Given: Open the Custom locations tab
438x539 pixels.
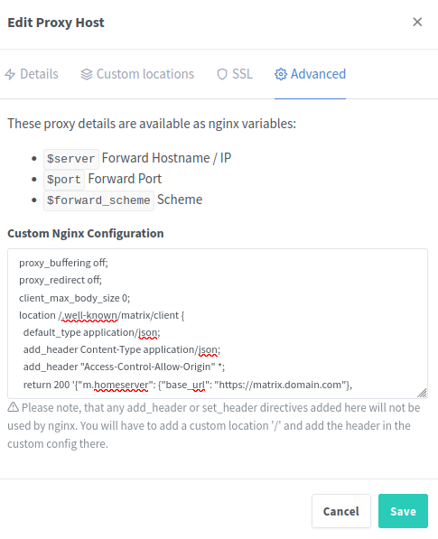Looking at the screenshot, I should pyautogui.click(x=137, y=74).
